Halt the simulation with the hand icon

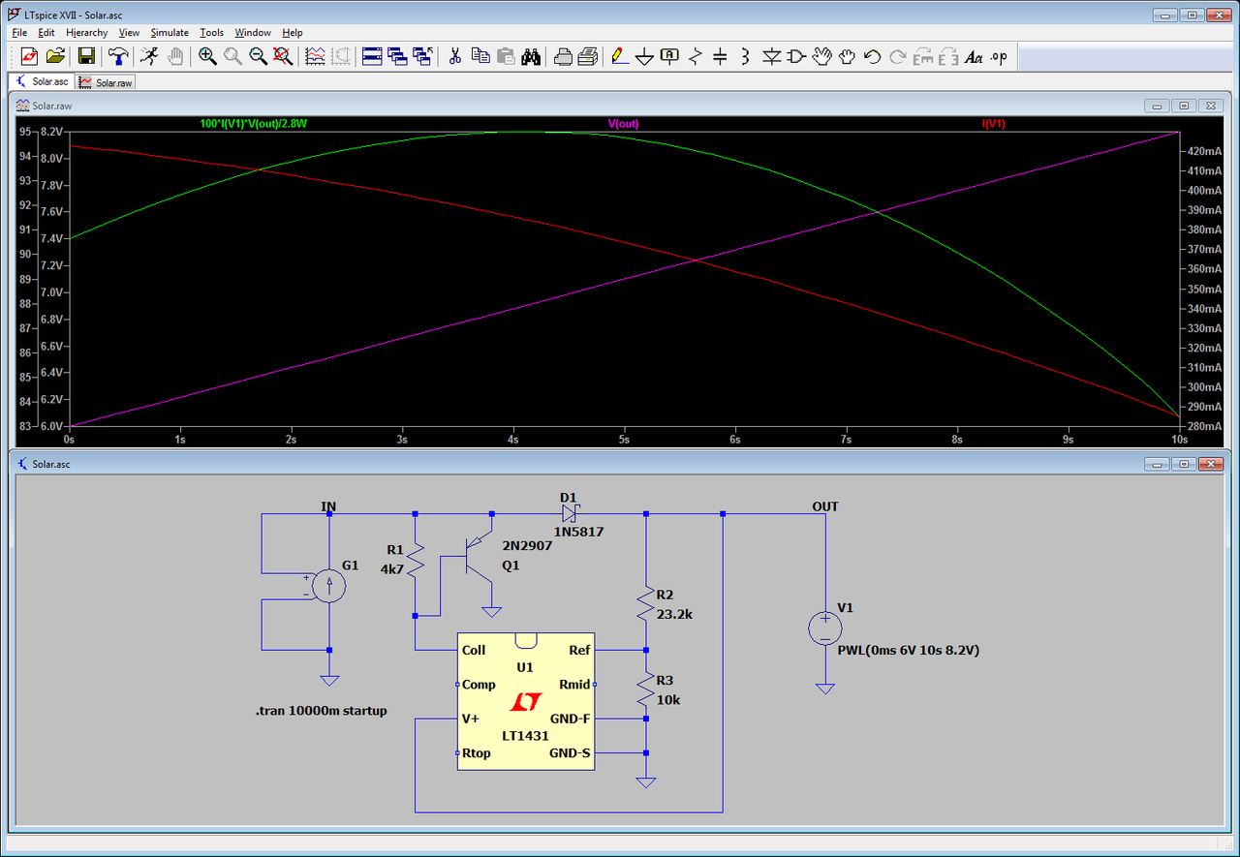[175, 56]
